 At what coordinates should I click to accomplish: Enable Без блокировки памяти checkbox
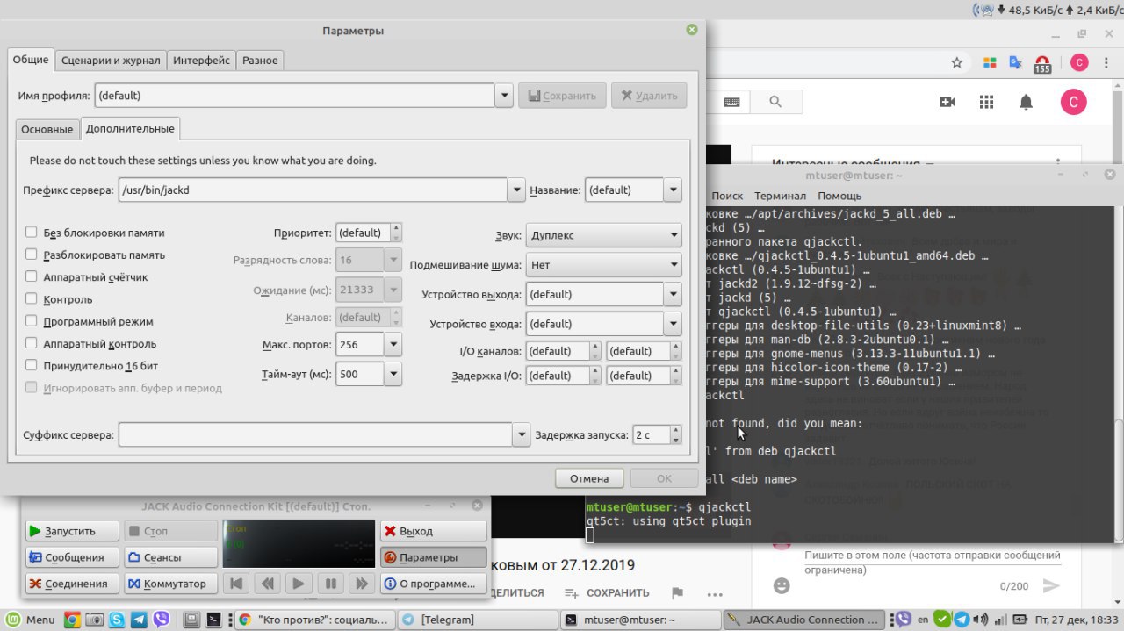[32, 233]
